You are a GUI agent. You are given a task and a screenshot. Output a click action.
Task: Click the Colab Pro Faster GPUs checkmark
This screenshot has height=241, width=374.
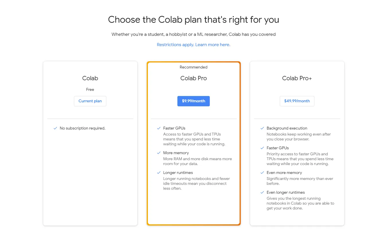pos(159,128)
